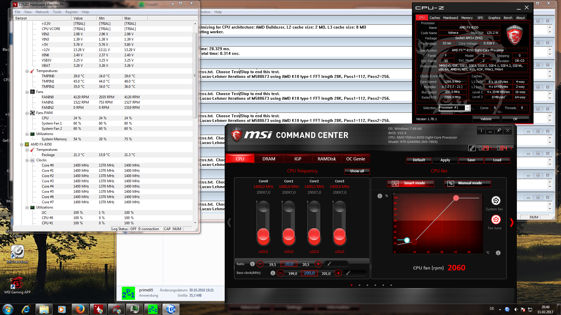Click the Command Center detach arrow button
Screen dimensions: 561x315
[499, 131]
